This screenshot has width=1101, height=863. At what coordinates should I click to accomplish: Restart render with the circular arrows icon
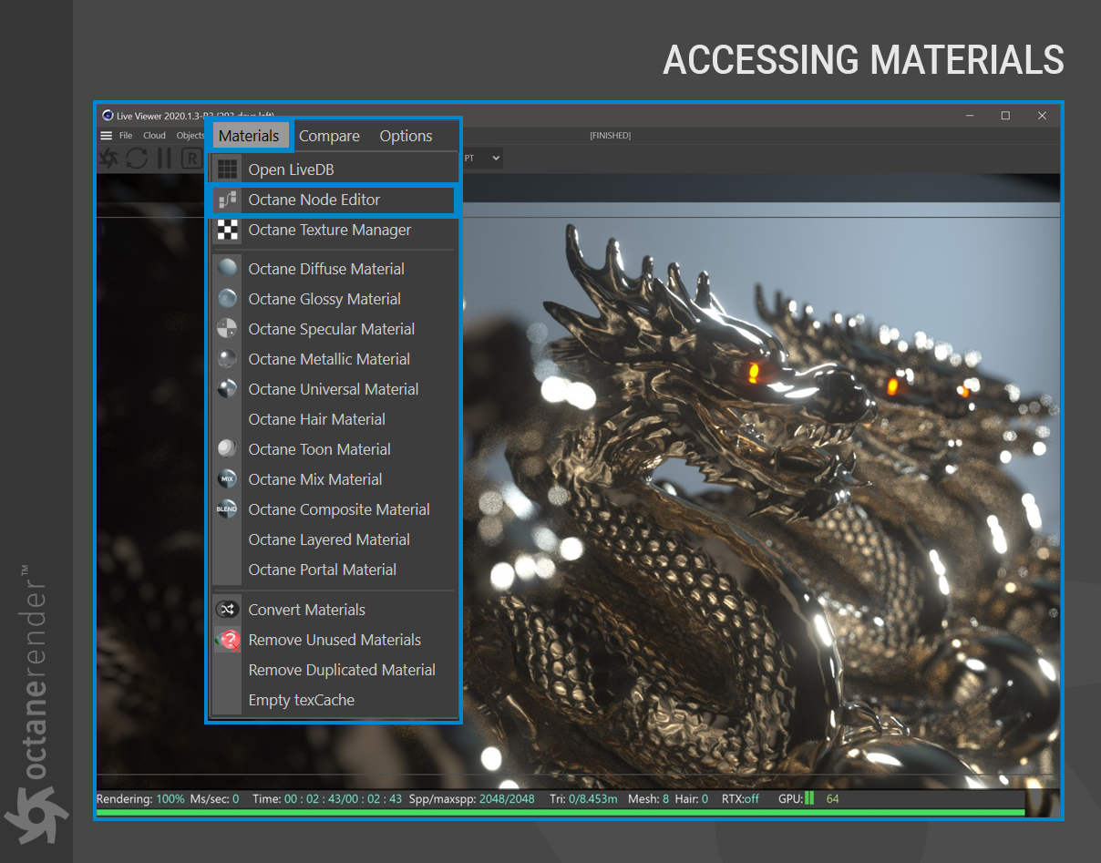tap(137, 159)
